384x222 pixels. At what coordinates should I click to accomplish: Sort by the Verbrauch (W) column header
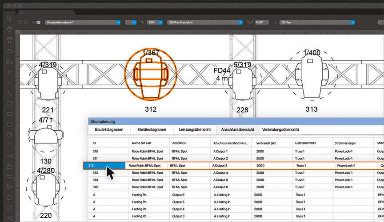click(x=272, y=143)
